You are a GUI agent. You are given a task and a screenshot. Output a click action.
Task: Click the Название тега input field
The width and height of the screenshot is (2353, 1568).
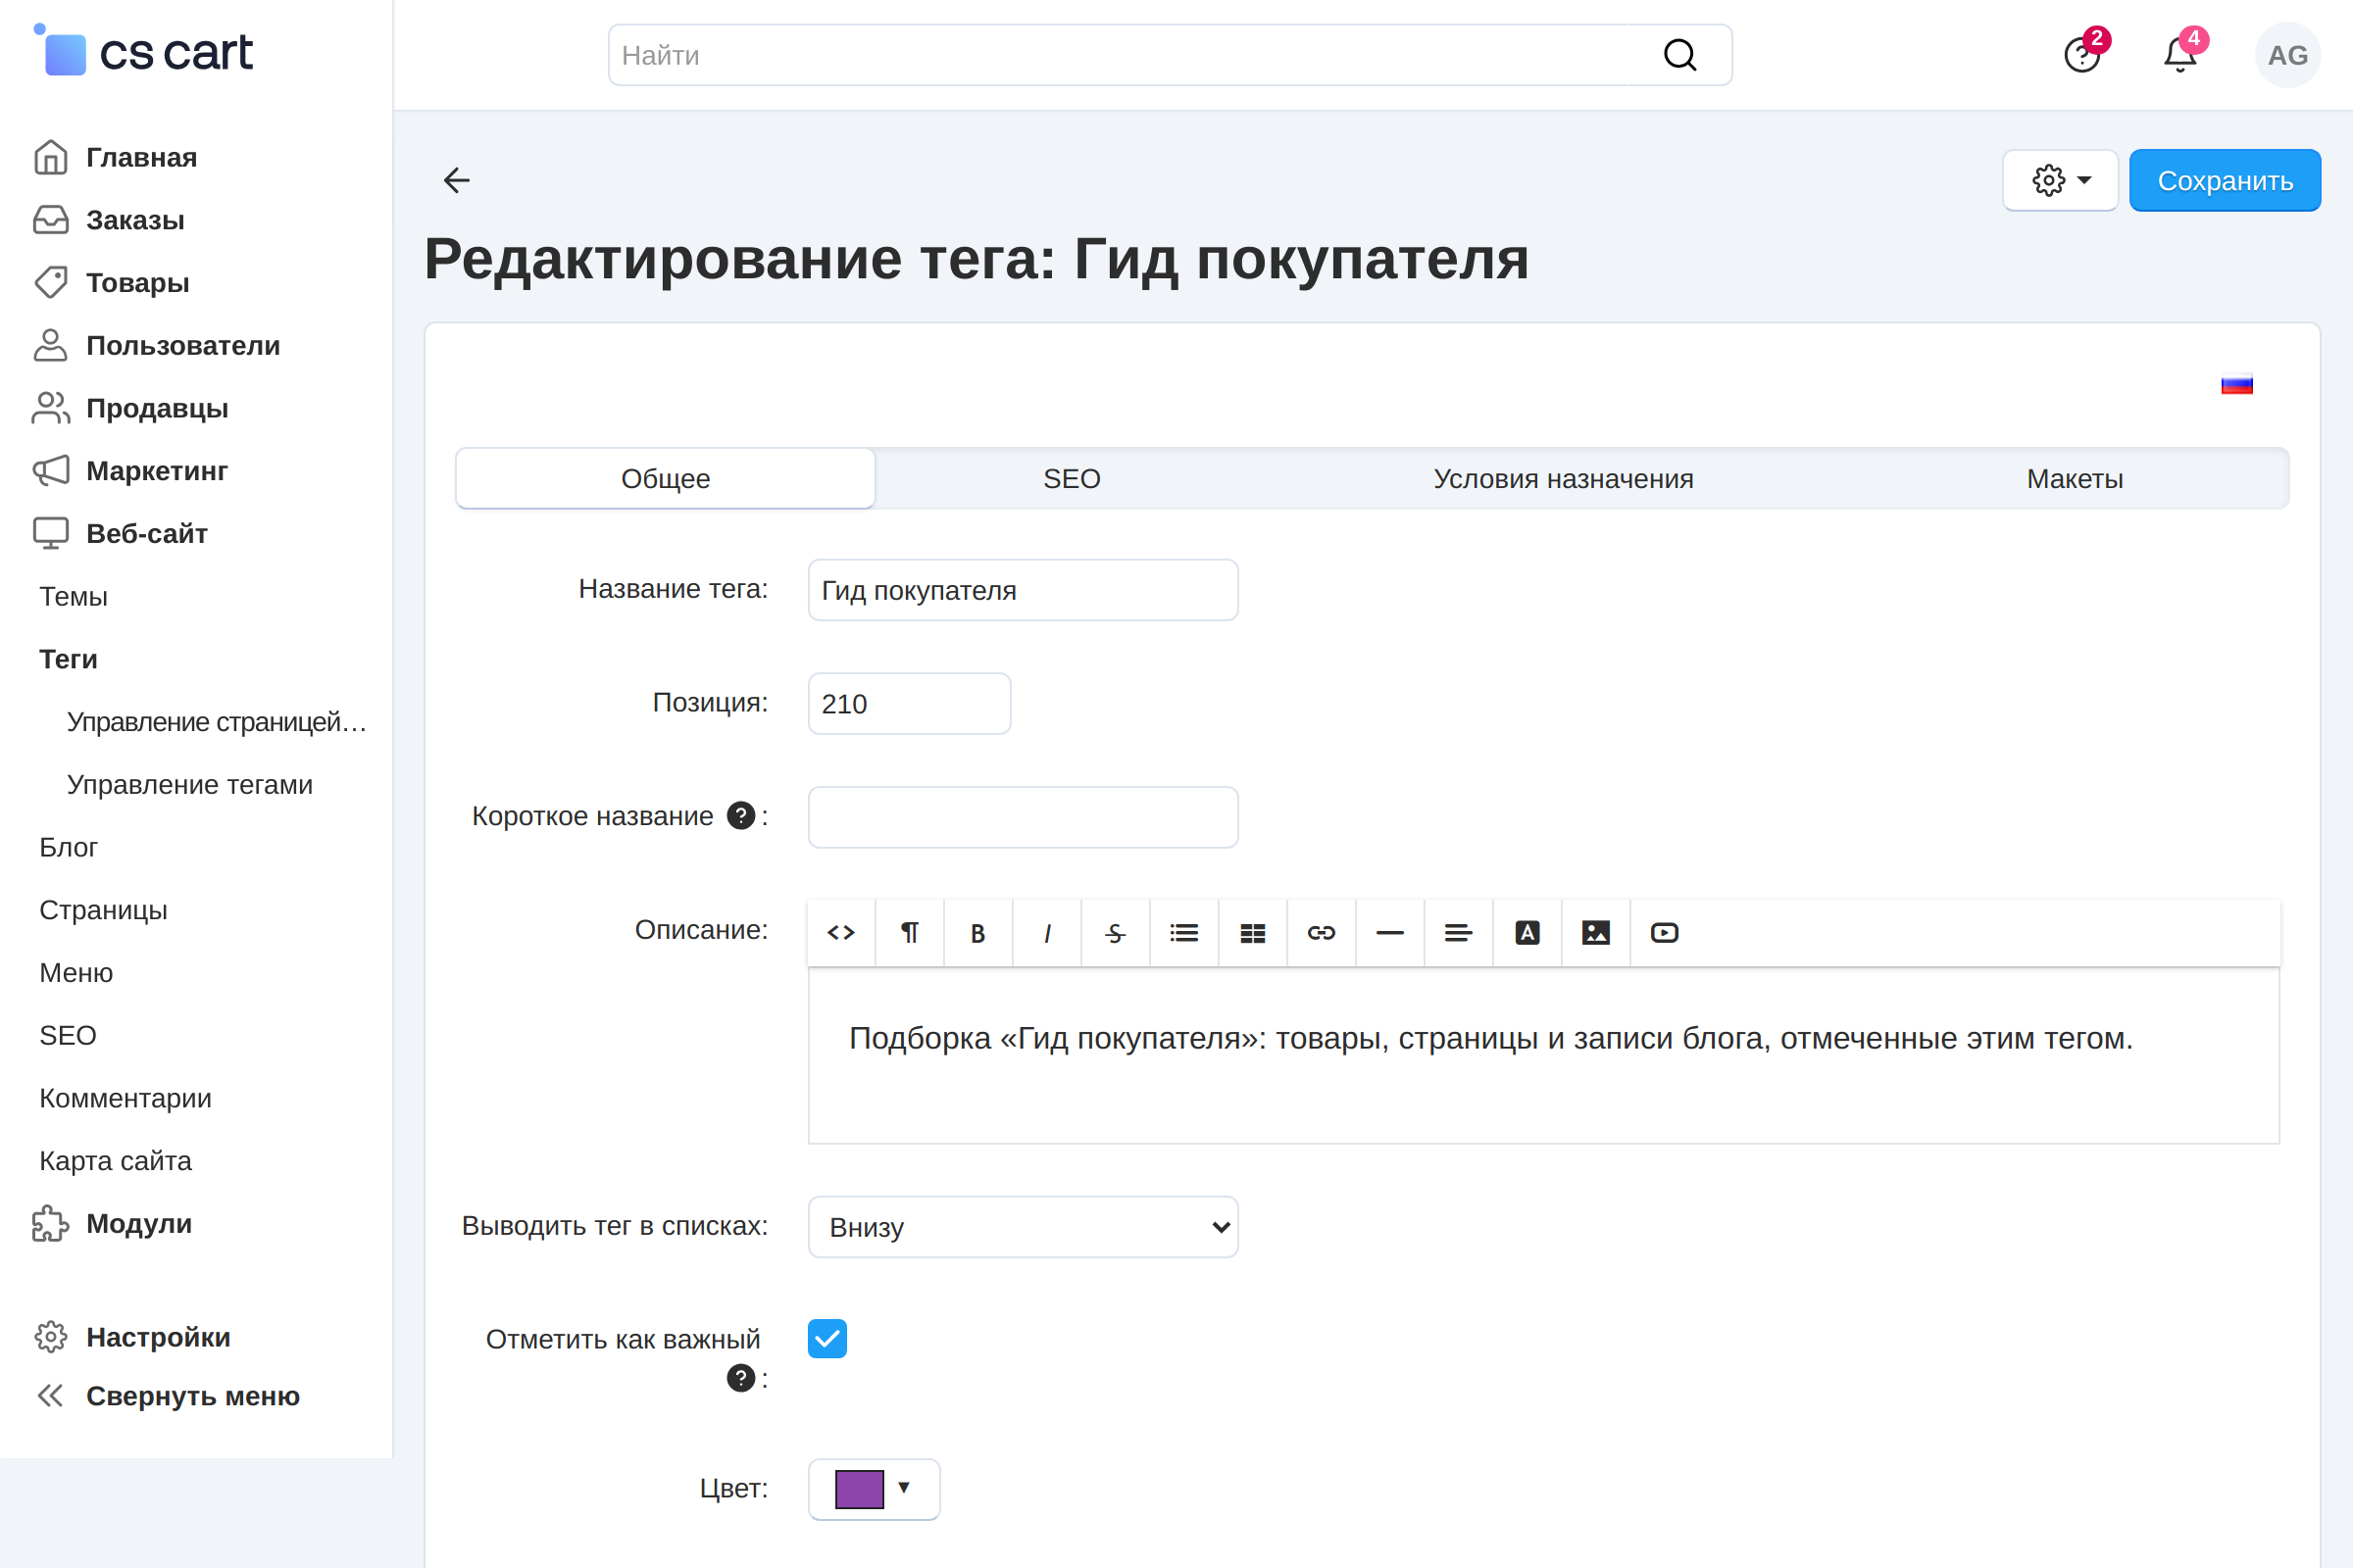coord(1024,590)
